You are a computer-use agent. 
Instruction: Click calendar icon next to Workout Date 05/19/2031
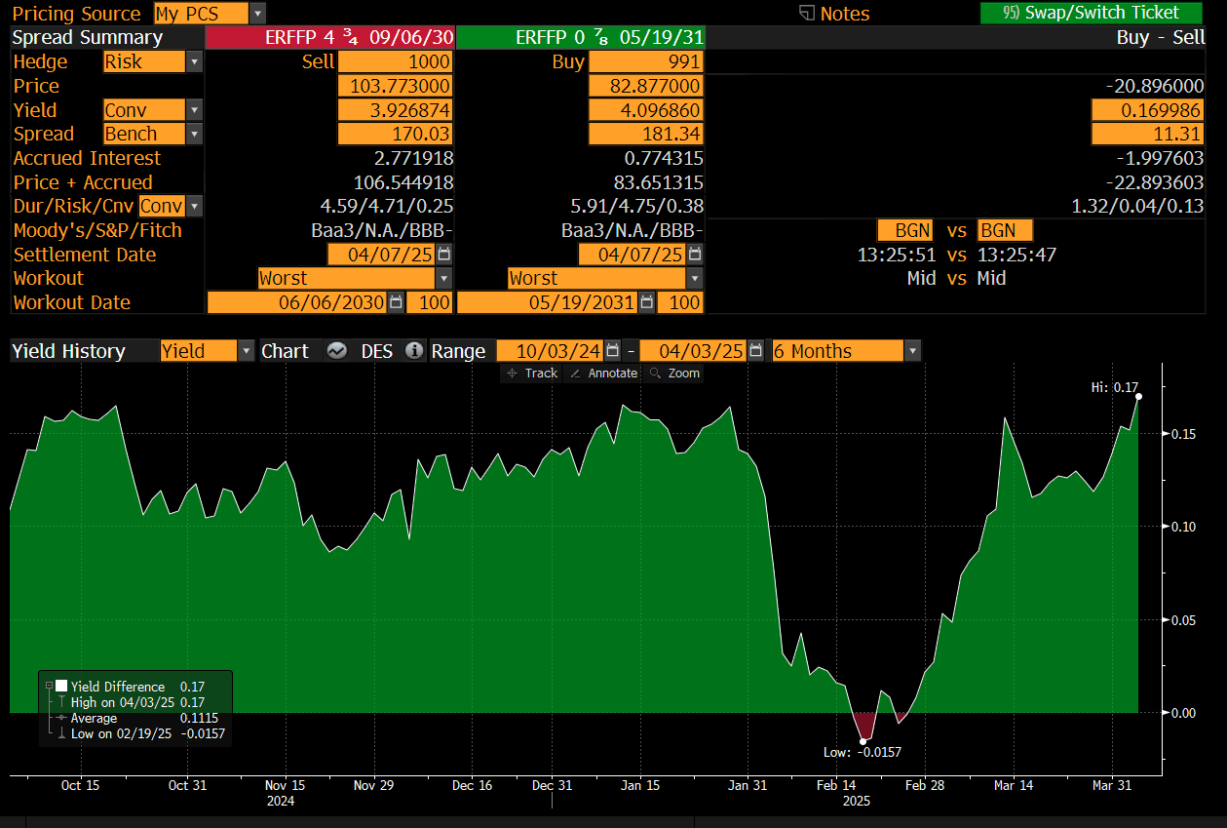click(x=645, y=302)
